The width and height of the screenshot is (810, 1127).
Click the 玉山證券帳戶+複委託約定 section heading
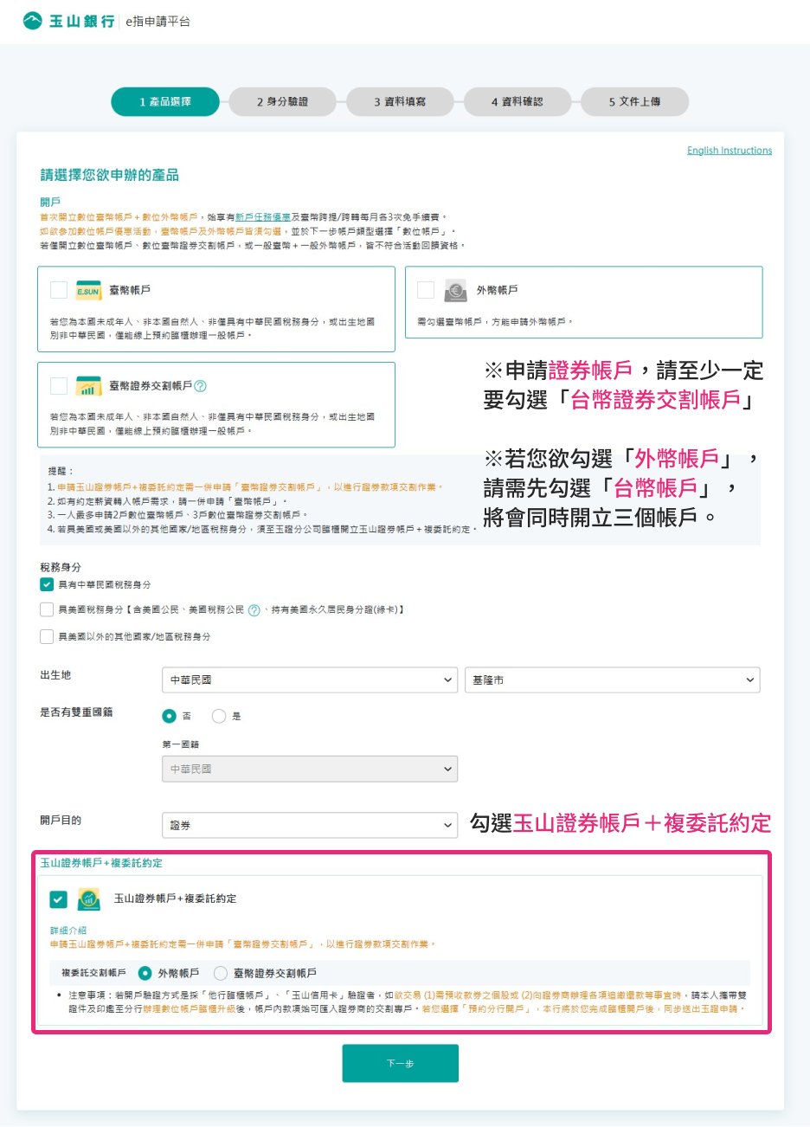[101, 863]
